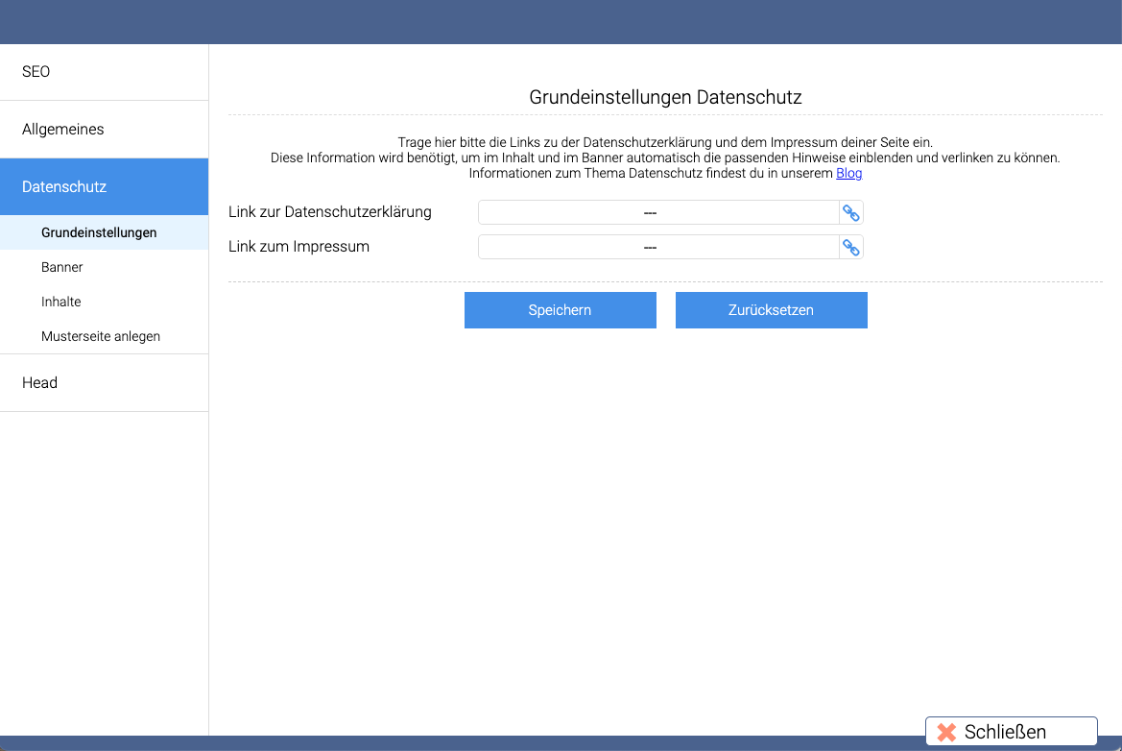Screen dimensions: 1122x751
Task: Select Grundeinstellungen submenu item
Action: coord(105,232)
